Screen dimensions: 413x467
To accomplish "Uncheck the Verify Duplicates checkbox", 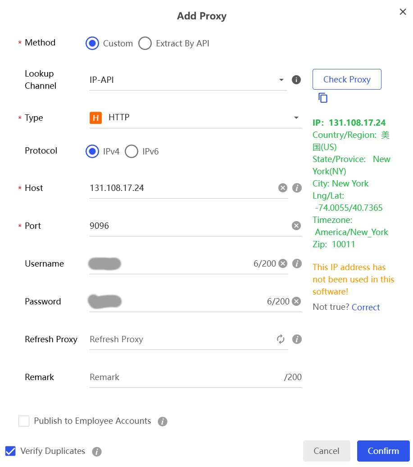I will (x=10, y=451).
